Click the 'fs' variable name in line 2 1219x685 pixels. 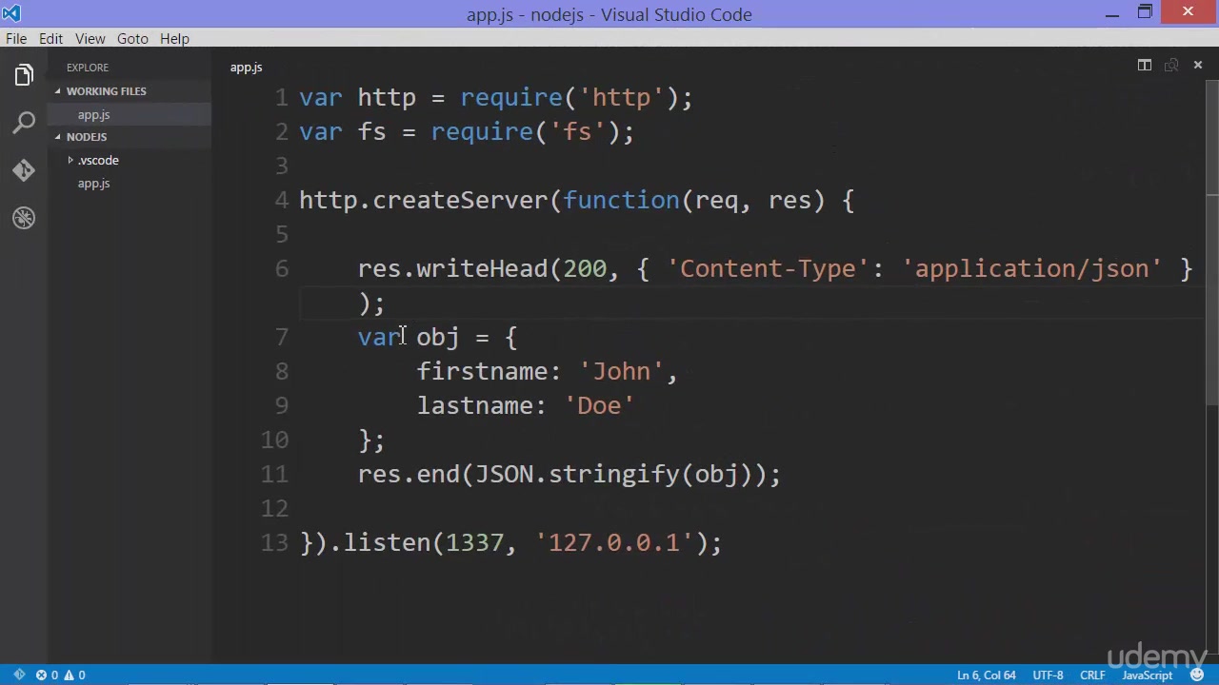coord(372,132)
